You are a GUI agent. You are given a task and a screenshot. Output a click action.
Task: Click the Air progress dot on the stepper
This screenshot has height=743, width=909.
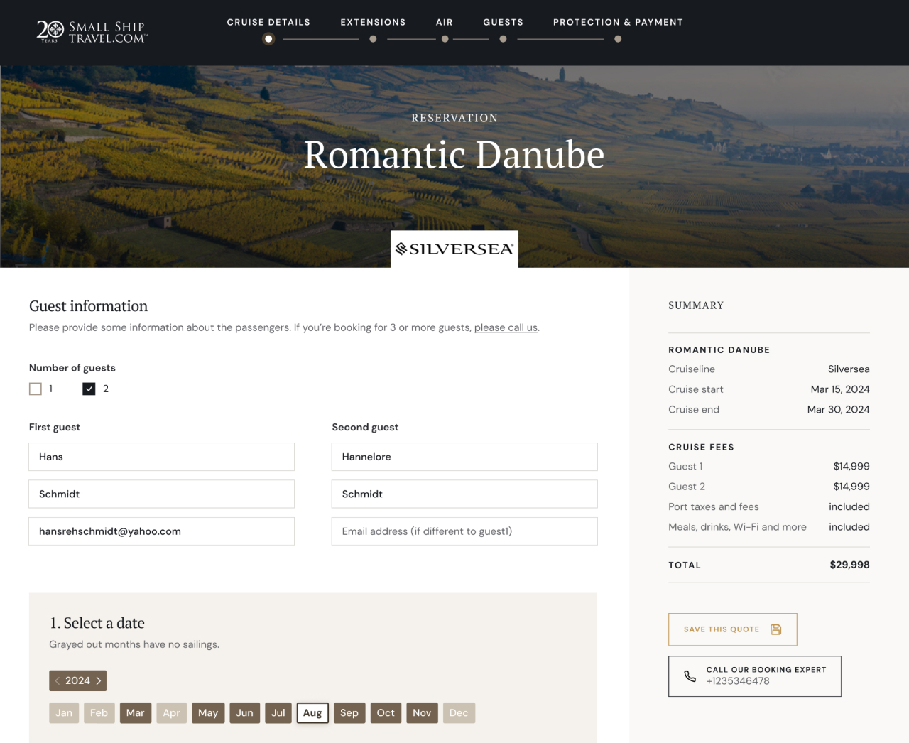coord(445,39)
